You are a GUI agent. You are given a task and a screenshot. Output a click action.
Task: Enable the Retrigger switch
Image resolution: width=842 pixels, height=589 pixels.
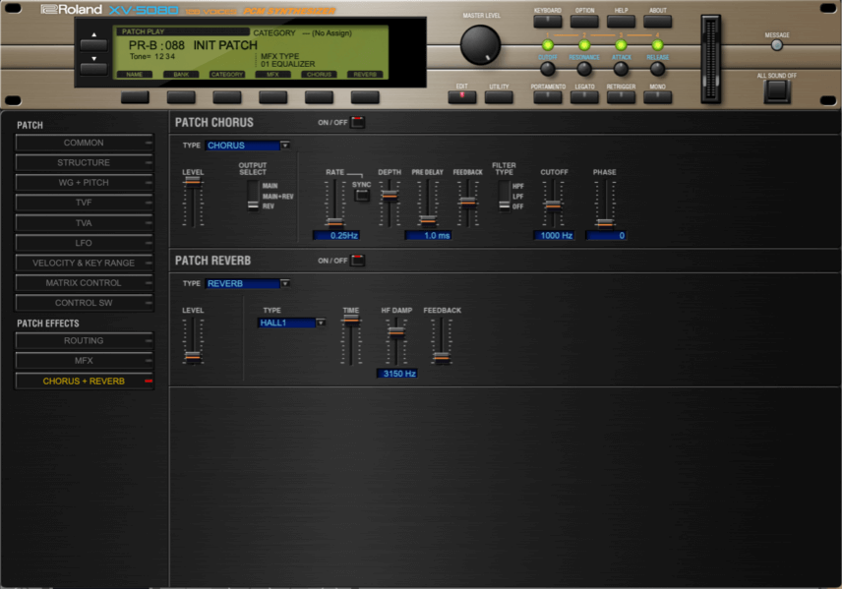click(x=621, y=96)
